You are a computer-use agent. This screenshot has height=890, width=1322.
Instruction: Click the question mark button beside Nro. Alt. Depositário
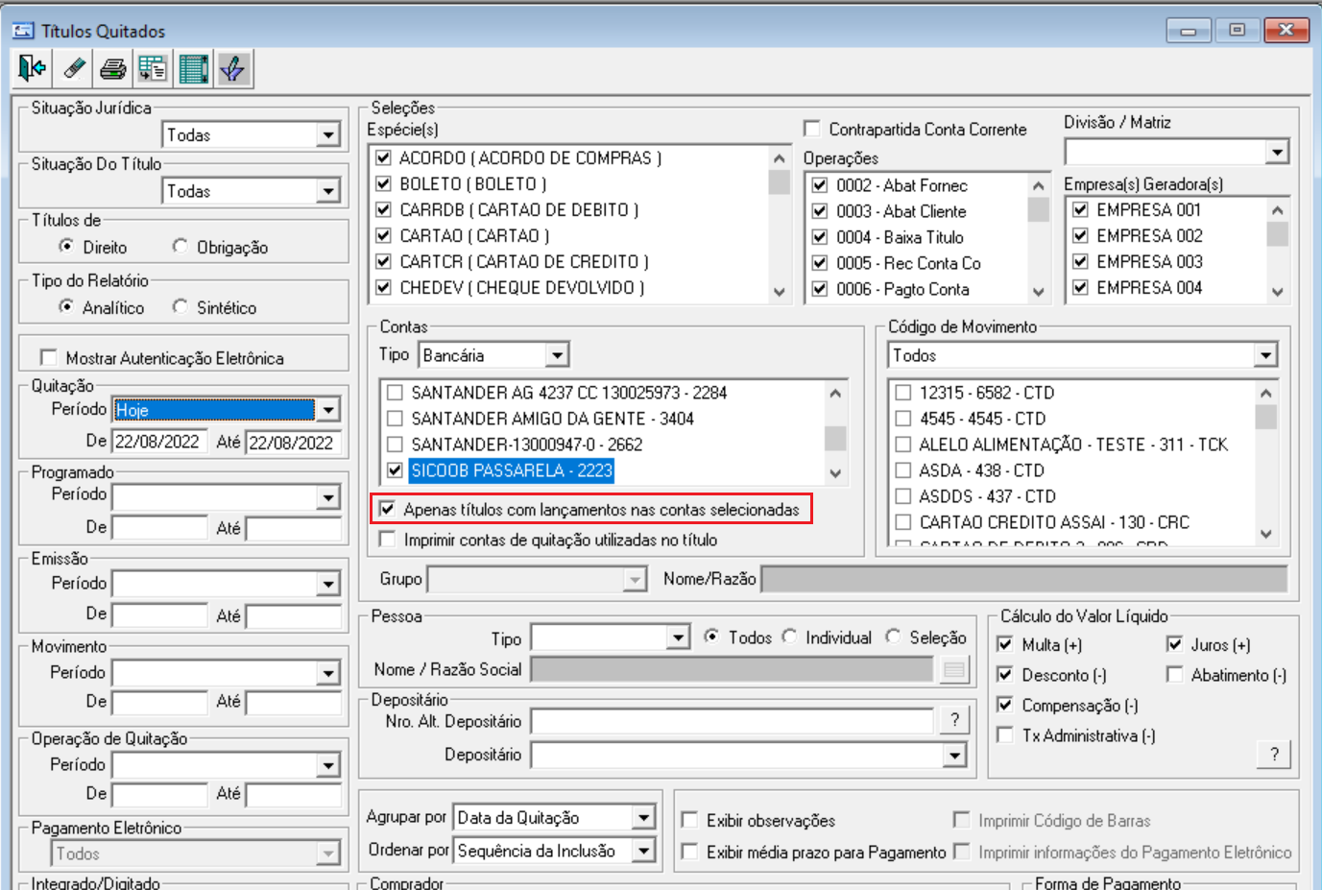(x=954, y=720)
